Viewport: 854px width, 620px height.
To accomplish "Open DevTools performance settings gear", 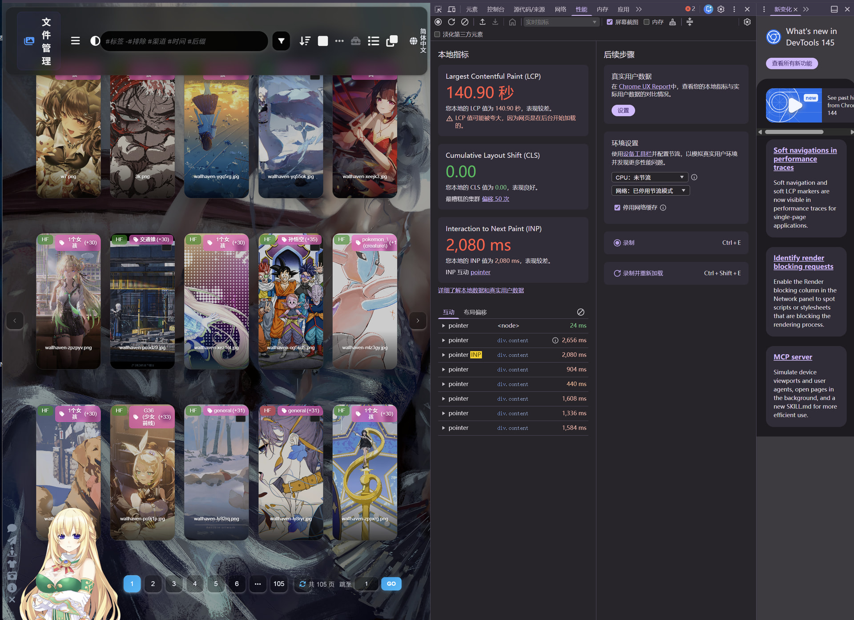I will tap(747, 22).
